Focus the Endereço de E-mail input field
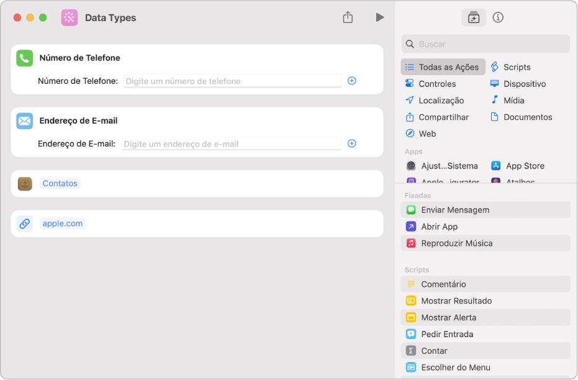Viewport: 578px width, 380px height. pos(232,144)
